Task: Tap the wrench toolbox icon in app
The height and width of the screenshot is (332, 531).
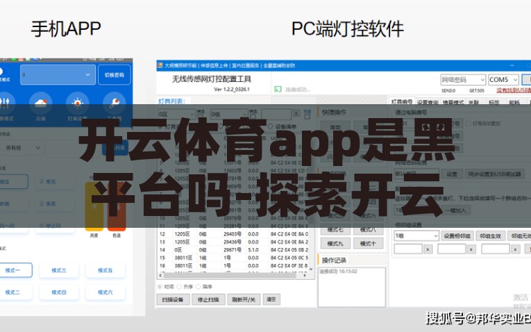Action: point(115,103)
